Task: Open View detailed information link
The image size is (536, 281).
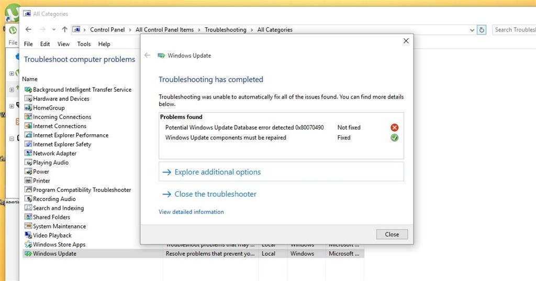Action: (x=191, y=212)
